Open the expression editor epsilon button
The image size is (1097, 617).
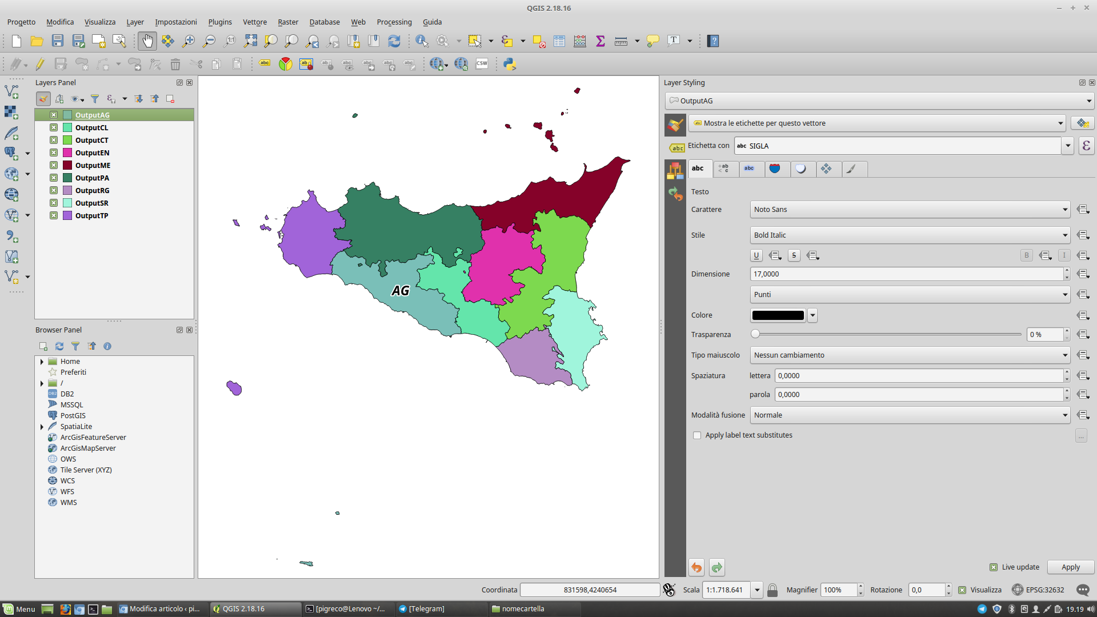click(x=1086, y=146)
